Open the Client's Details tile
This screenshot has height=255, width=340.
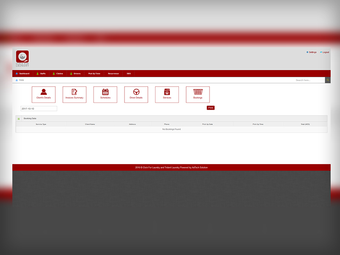44,94
